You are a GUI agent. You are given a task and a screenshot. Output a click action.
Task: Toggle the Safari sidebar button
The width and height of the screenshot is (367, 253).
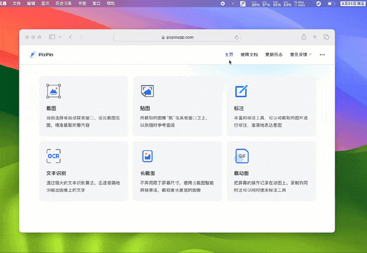[x=52, y=37]
